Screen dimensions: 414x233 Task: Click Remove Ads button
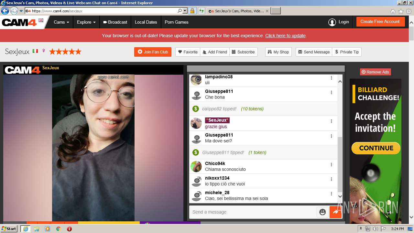pyautogui.click(x=375, y=72)
